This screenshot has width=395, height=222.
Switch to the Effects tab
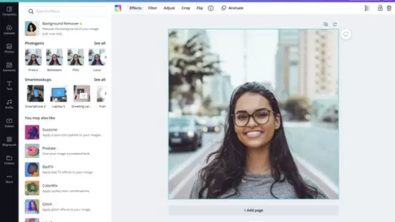click(136, 8)
